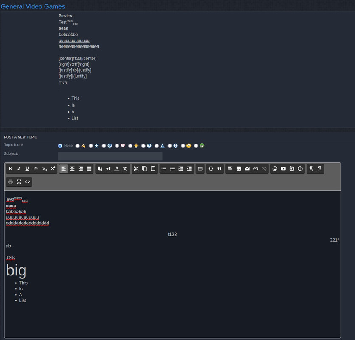355x340 pixels.
Task: Select the warning triangle topic icon radio
Action: click(x=156, y=146)
